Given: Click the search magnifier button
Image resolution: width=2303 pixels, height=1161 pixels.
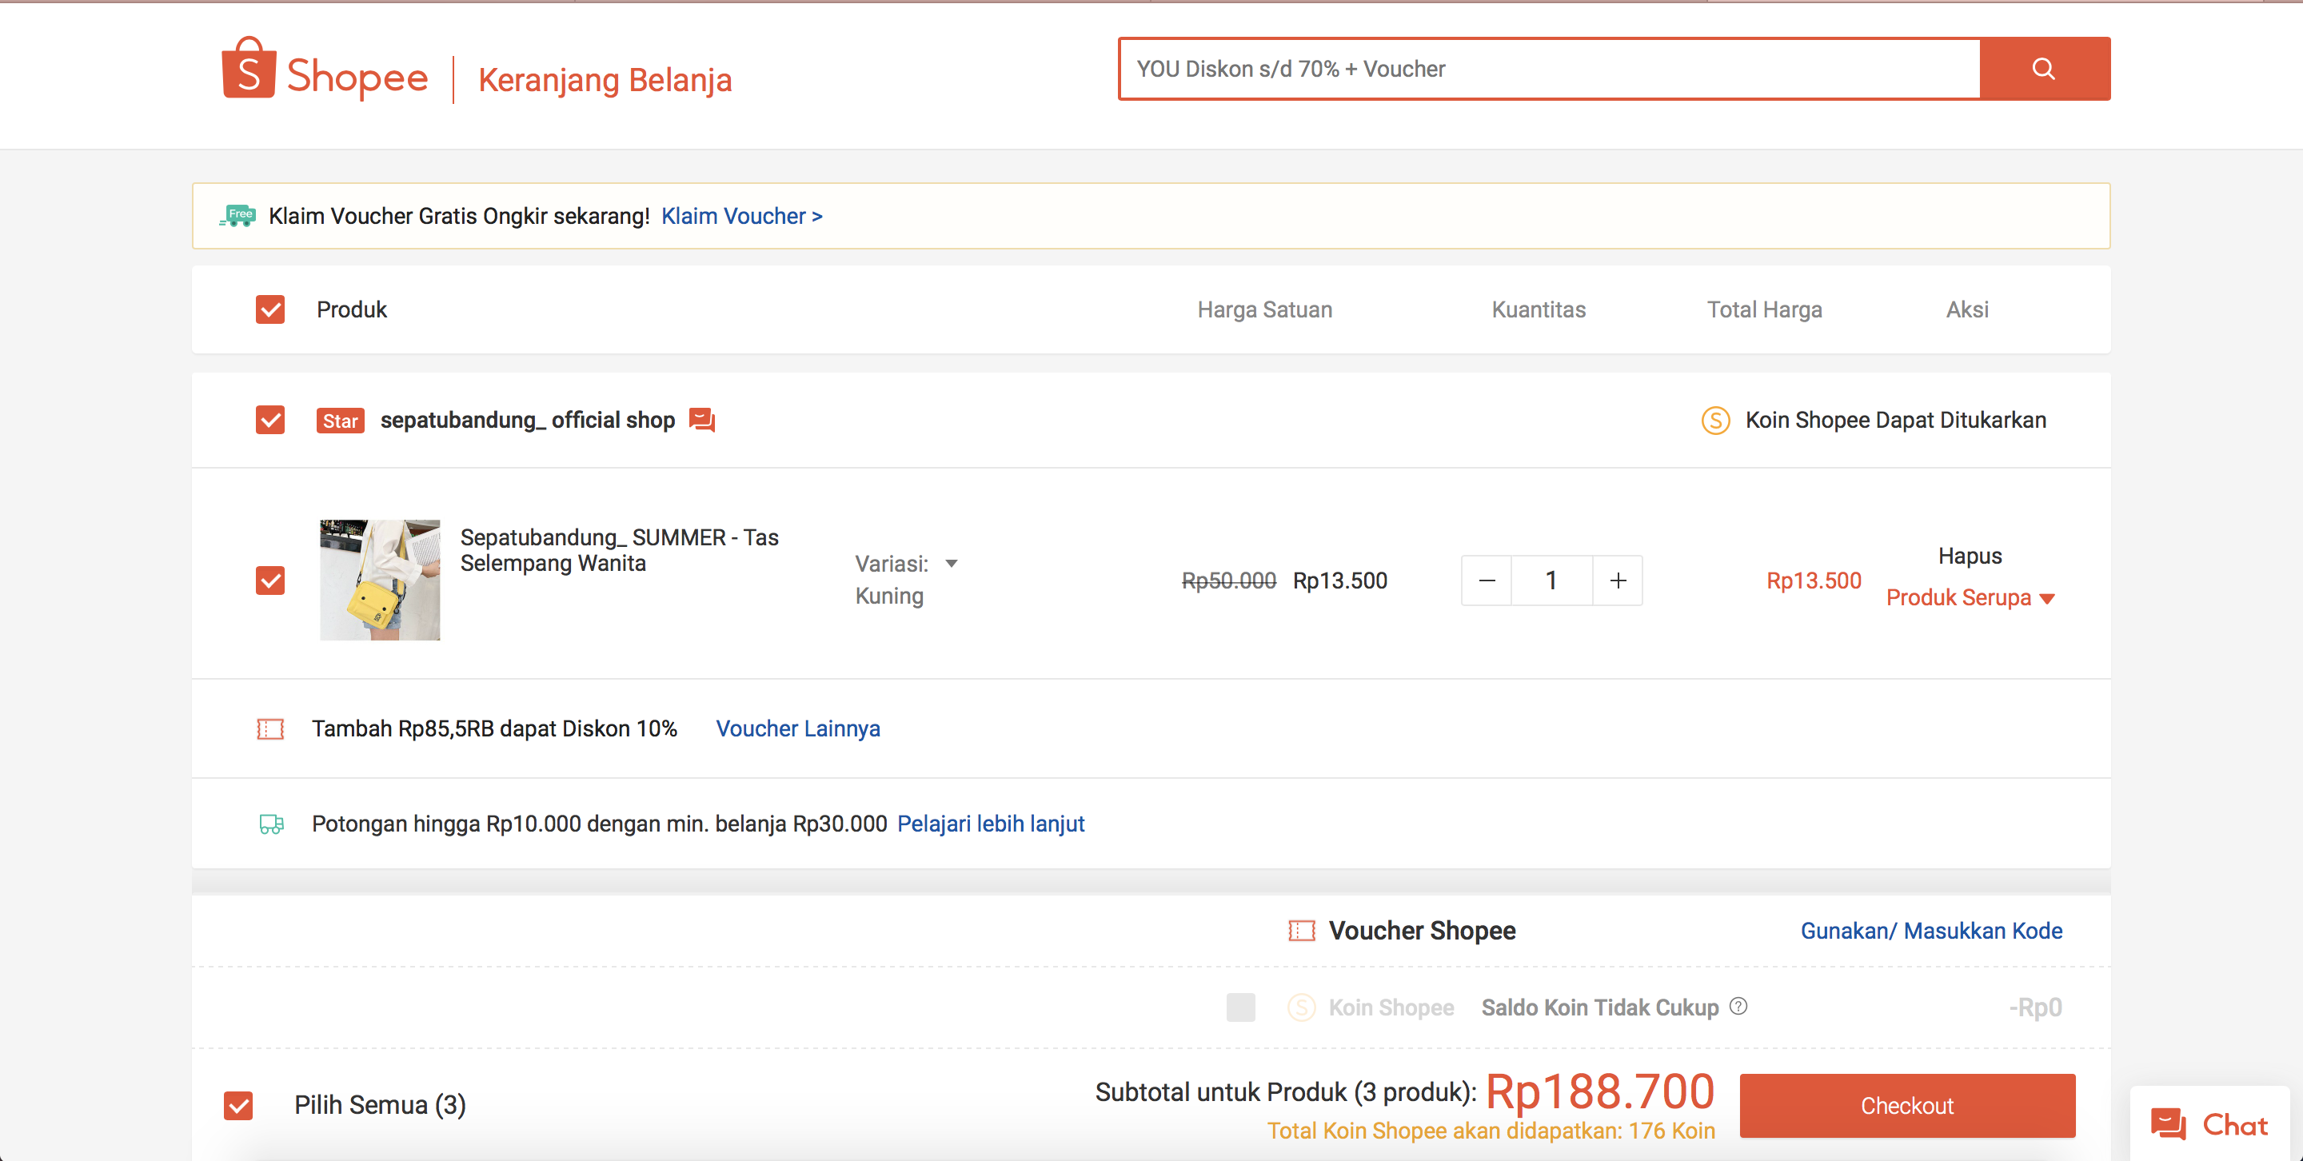Looking at the screenshot, I should coord(2044,69).
